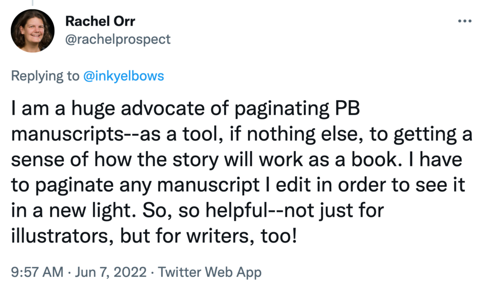This screenshot has height=283, width=478.
Task: Click the 9:57 AM timestamp
Action: point(37,272)
